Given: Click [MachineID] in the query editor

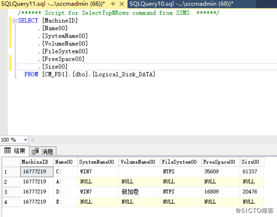Looking at the screenshot, I should point(60,21).
